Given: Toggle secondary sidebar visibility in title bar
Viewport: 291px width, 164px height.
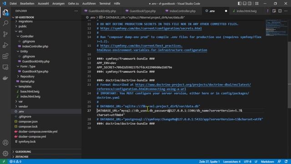Looking at the screenshot, I should click(250, 4).
